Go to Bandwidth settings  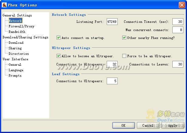[x=17, y=32]
